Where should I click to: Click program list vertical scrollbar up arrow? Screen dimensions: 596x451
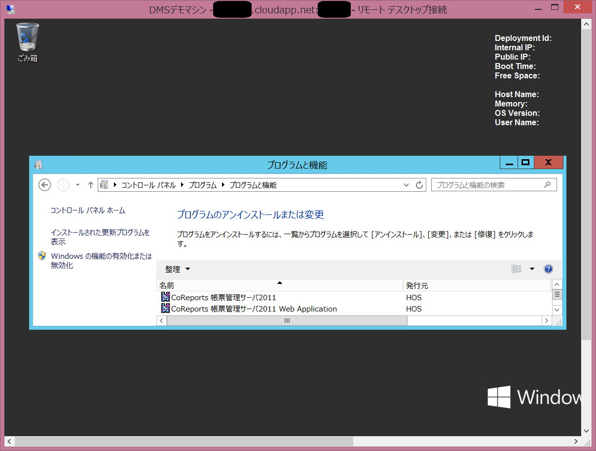[x=557, y=284]
